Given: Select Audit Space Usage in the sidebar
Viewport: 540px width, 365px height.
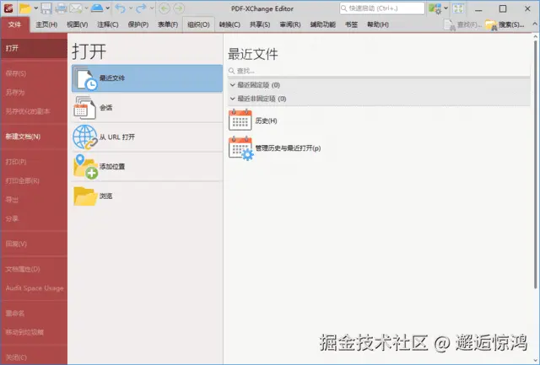Looking at the screenshot, I should point(34,288).
